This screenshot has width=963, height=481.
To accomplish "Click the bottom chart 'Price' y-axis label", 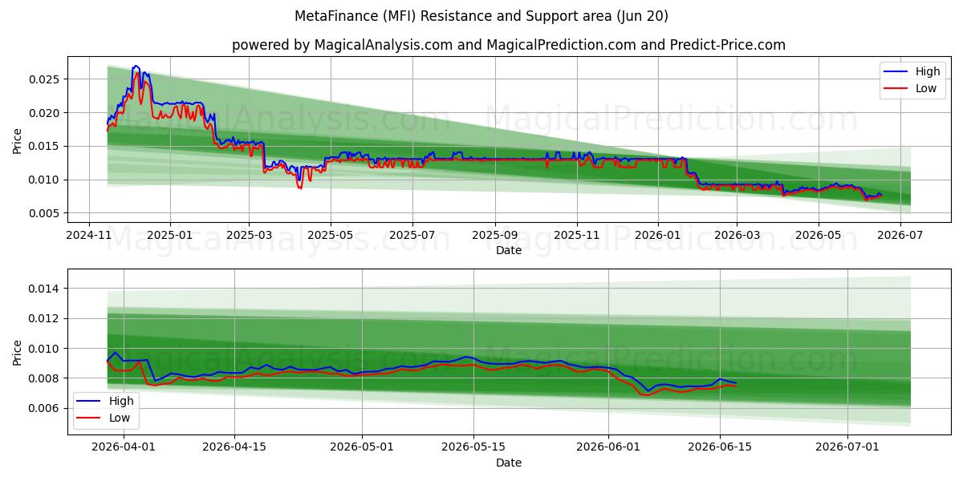I will point(18,352).
